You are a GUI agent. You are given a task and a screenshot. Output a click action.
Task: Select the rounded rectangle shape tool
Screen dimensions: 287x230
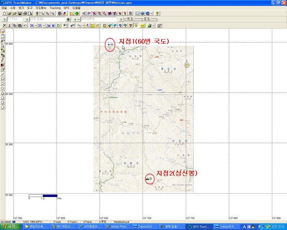tap(3, 84)
